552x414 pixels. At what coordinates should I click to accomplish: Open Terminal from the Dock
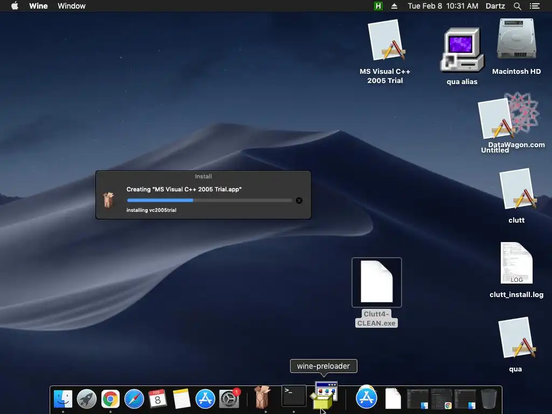click(294, 396)
